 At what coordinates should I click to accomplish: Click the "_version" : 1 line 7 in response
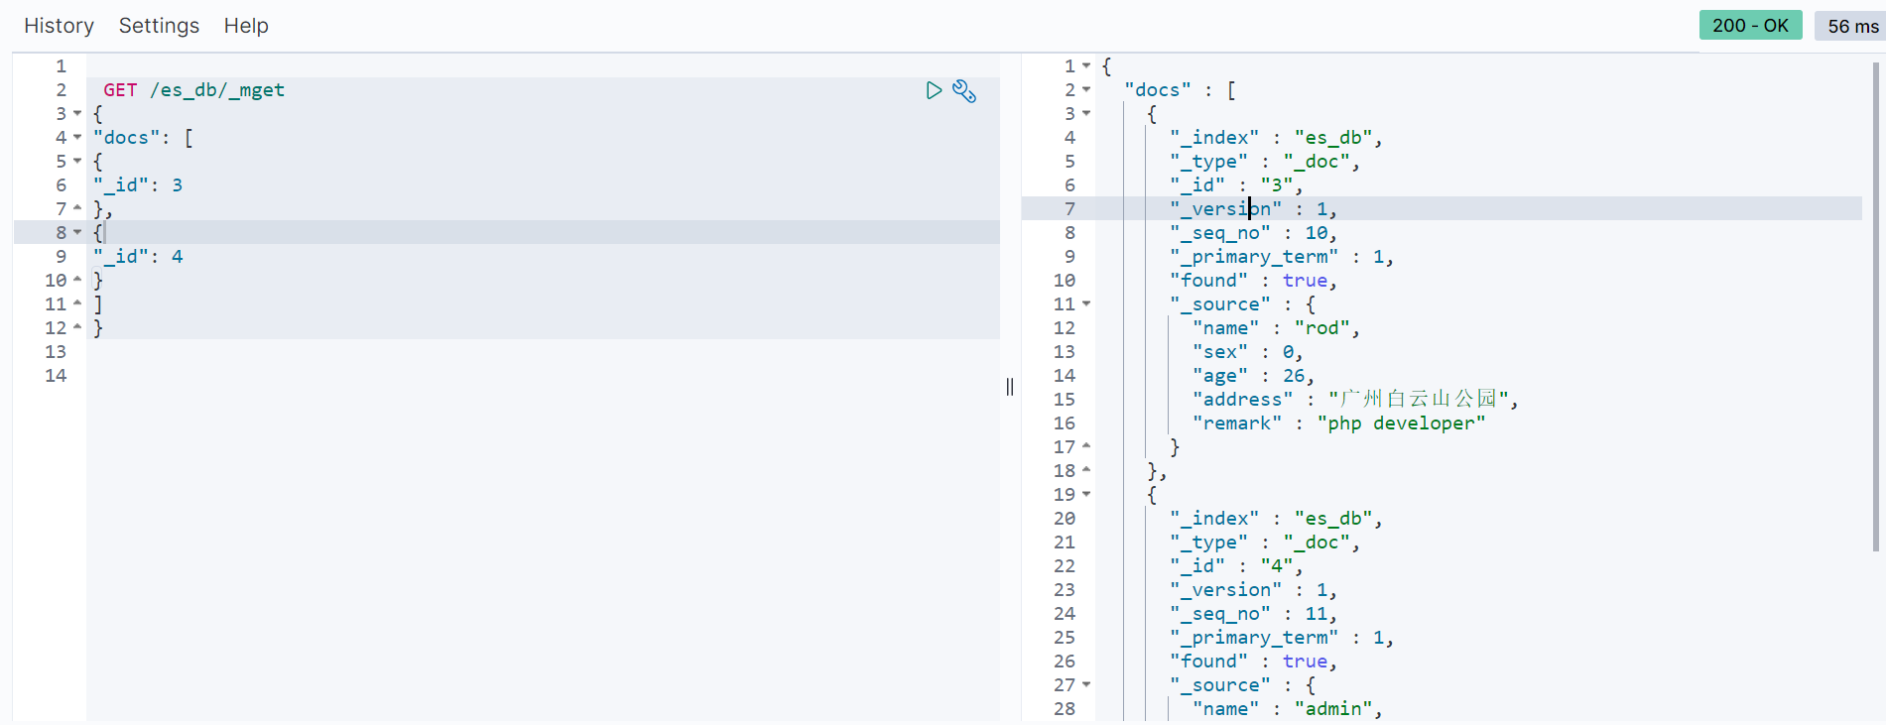(1254, 209)
